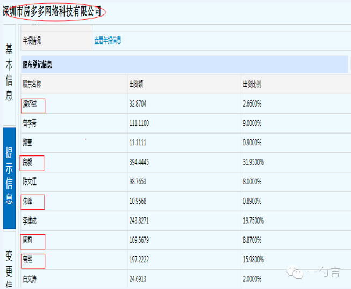Select shareholder name 陈文江
351x289 pixels.
click(x=30, y=182)
